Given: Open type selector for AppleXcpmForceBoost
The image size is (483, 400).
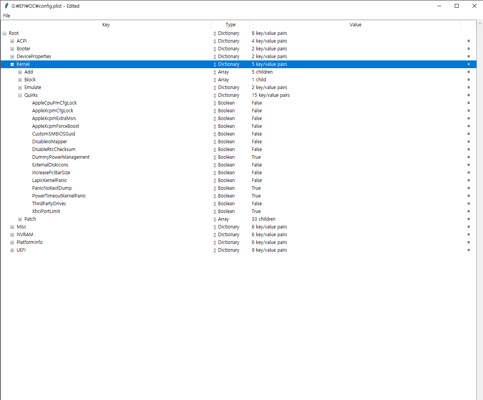Looking at the screenshot, I should (215, 126).
